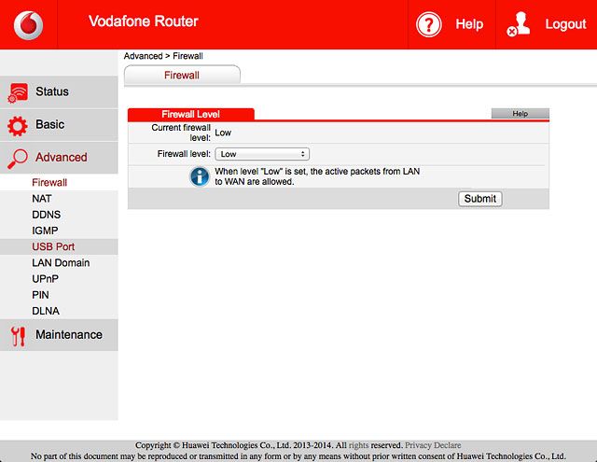The height and width of the screenshot is (462, 597).
Task: Click the Firewall tab
Action: click(182, 75)
